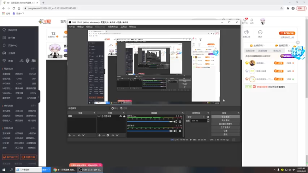Add a new source in OBS Sources panel

pyautogui.click(x=99, y=135)
